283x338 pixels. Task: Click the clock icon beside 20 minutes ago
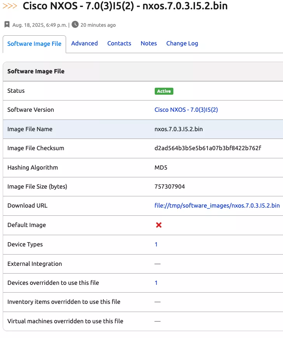pyautogui.click(x=75, y=24)
